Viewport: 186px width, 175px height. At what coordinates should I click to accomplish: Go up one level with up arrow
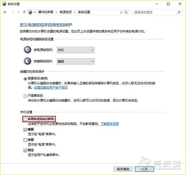pyautogui.click(x=24, y=12)
